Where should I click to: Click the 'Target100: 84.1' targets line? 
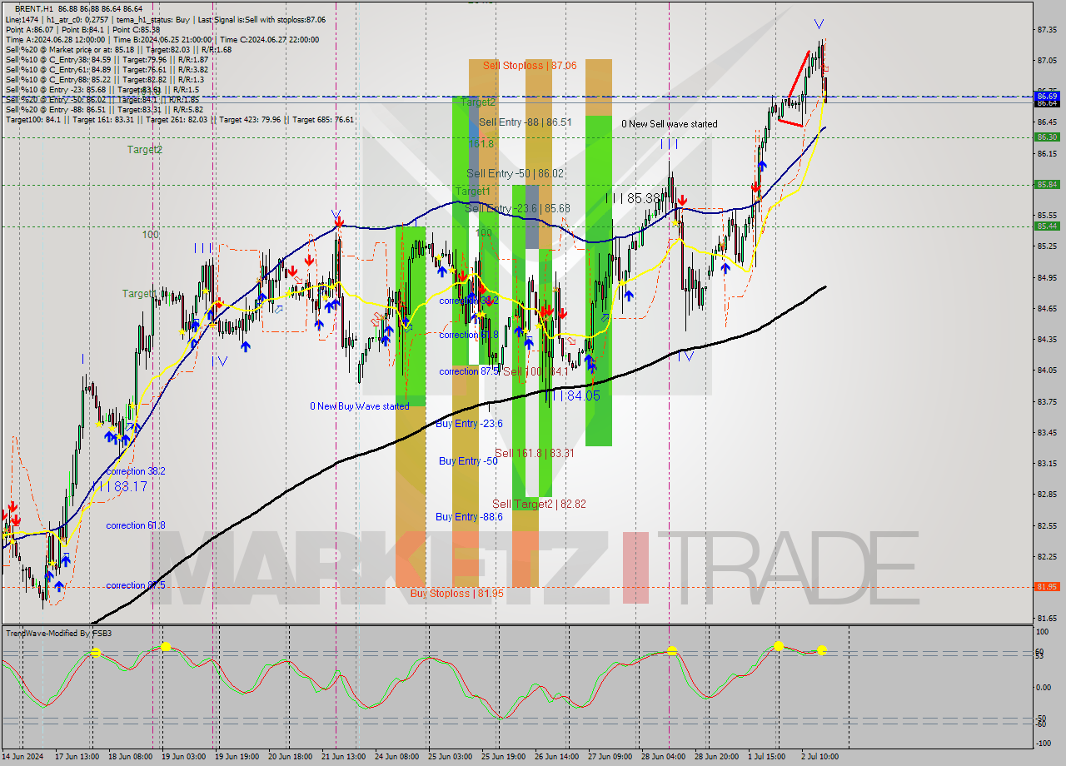(x=179, y=119)
